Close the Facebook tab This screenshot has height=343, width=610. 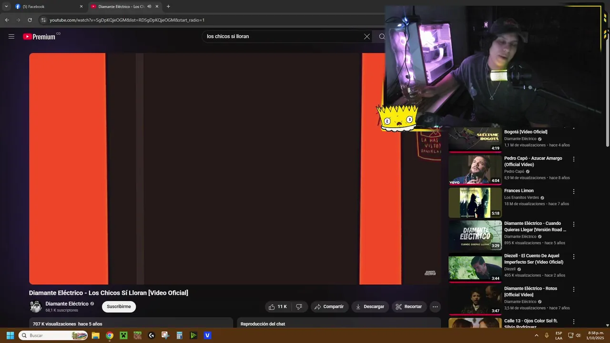click(x=81, y=7)
